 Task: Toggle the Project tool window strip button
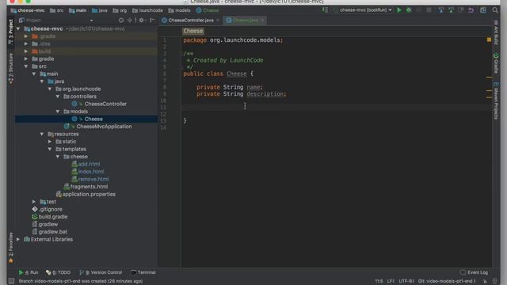[x=10, y=32]
